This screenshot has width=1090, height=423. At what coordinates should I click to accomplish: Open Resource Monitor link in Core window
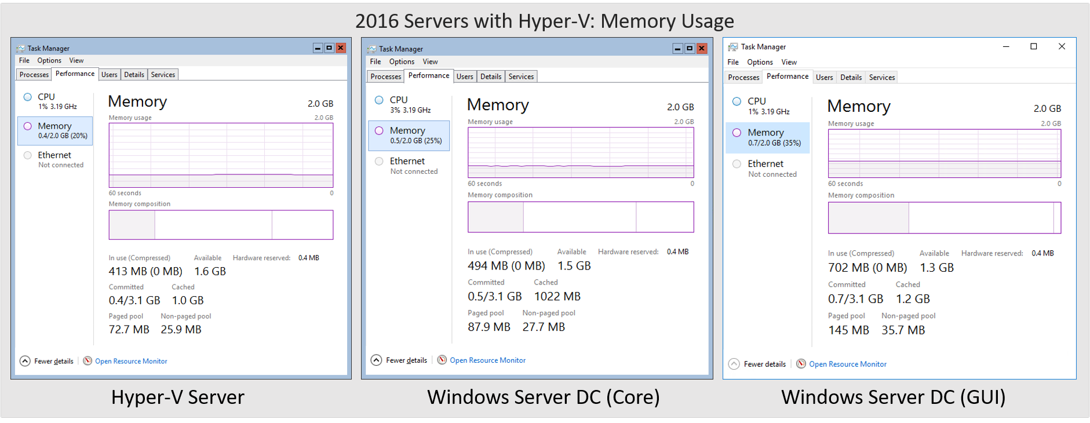coord(487,360)
